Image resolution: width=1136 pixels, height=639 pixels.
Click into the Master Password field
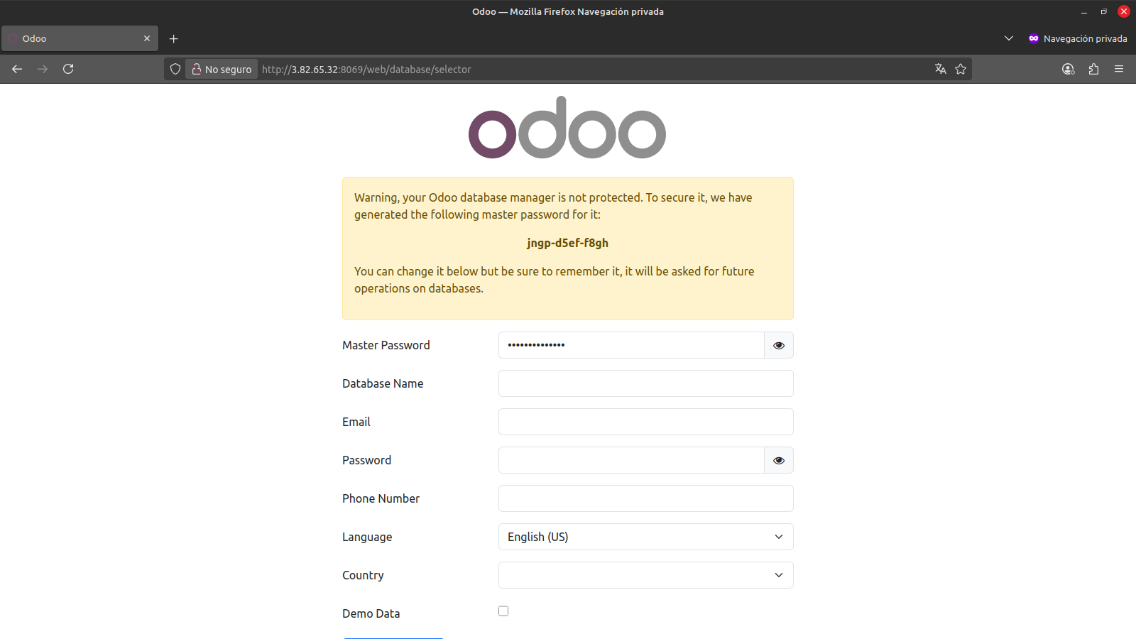pos(631,345)
